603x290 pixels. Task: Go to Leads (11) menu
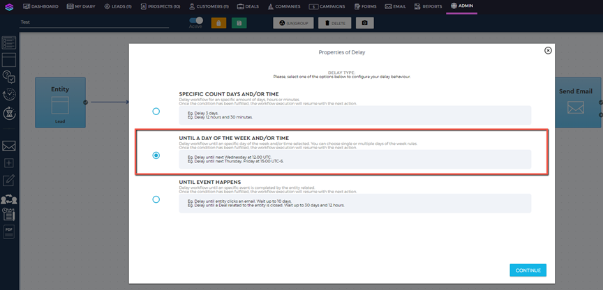[118, 6]
